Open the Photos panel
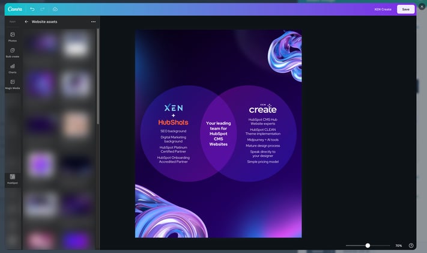This screenshot has width=427, height=253. (x=13, y=37)
